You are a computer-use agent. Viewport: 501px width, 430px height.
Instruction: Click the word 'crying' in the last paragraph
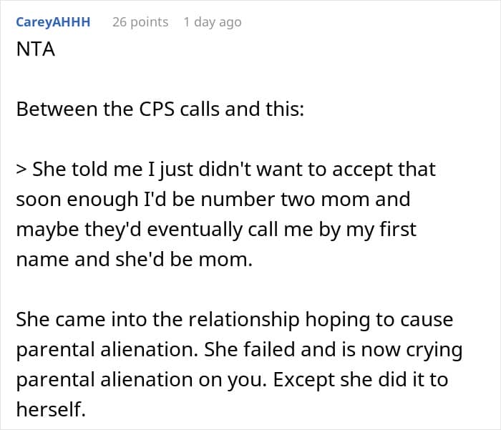(434, 351)
